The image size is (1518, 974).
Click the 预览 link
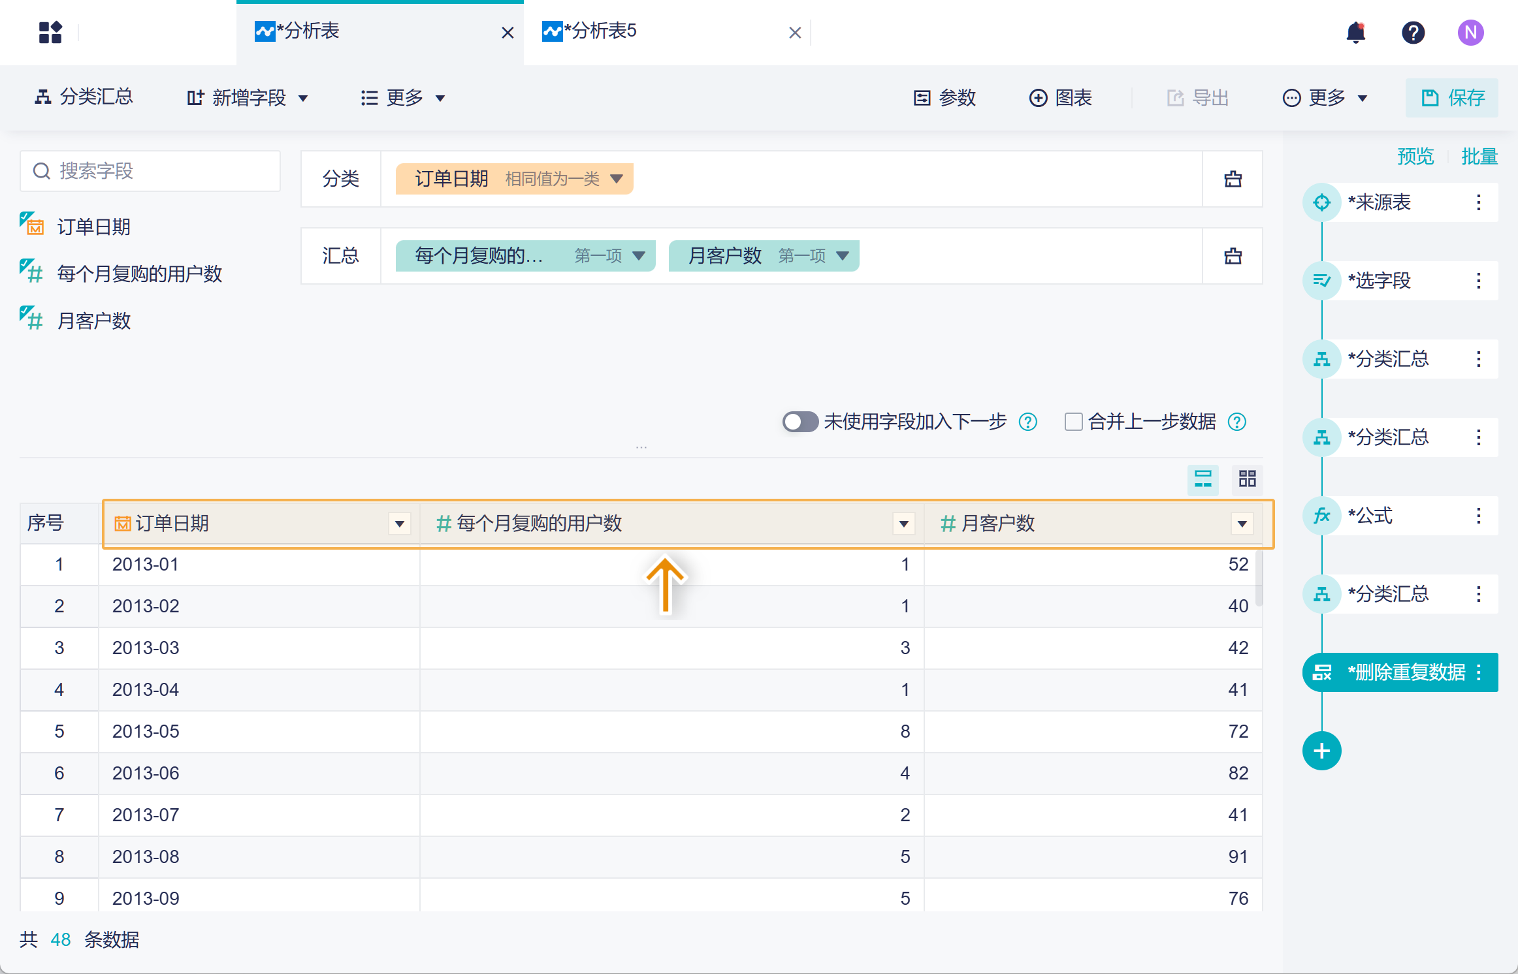pos(1415,157)
